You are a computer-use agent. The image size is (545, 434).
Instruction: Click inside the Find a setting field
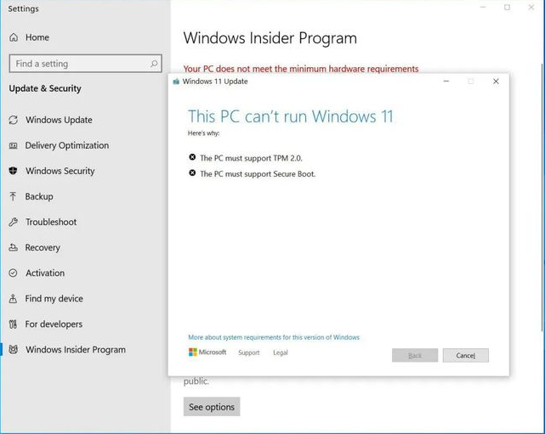coord(77,64)
